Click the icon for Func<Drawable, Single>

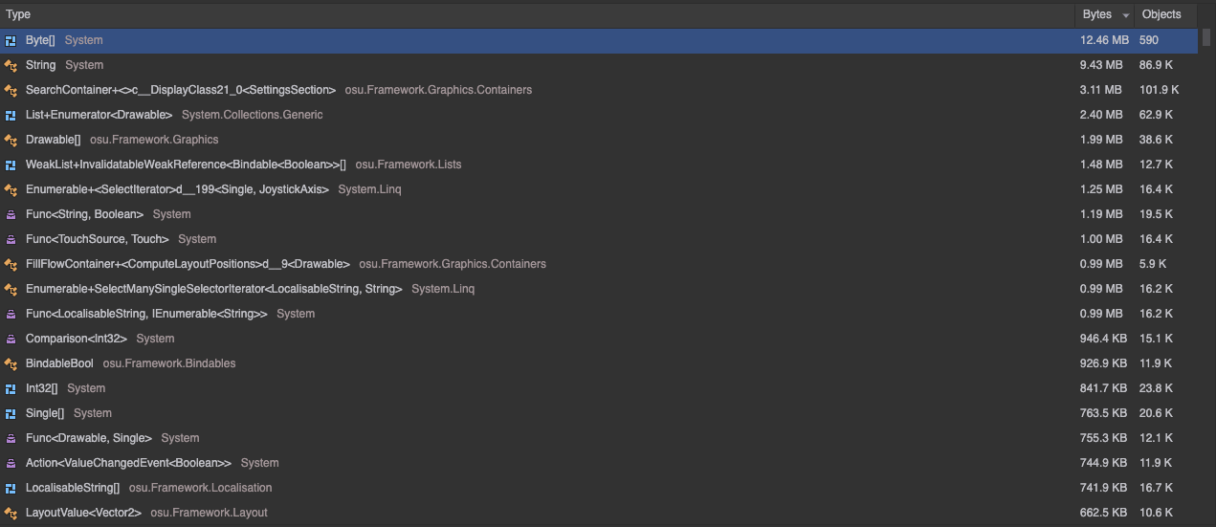coord(11,438)
